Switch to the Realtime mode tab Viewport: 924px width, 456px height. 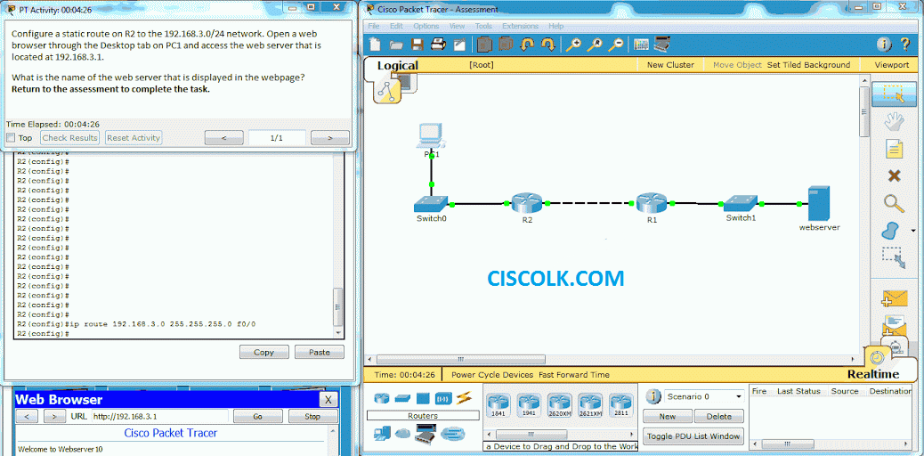[873, 374]
